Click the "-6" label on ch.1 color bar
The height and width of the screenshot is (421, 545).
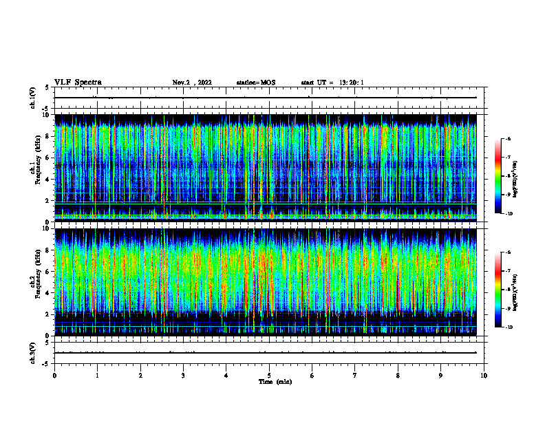pyautogui.click(x=508, y=138)
